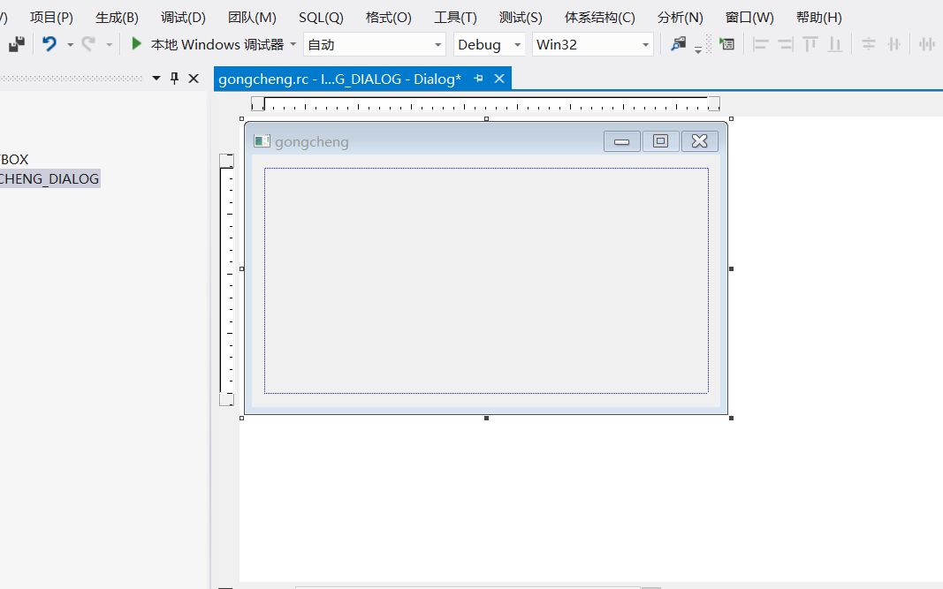Open the 分析(N) menu
Screen dimensions: 943x589
point(680,18)
